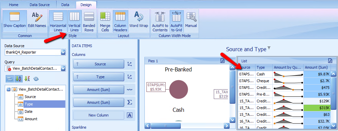
Task: Click the Pies 1 horizontal scrollbar thumb
Action: [x=166, y=126]
